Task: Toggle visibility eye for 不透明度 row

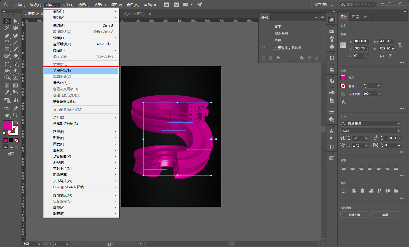Action: (x=263, y=47)
